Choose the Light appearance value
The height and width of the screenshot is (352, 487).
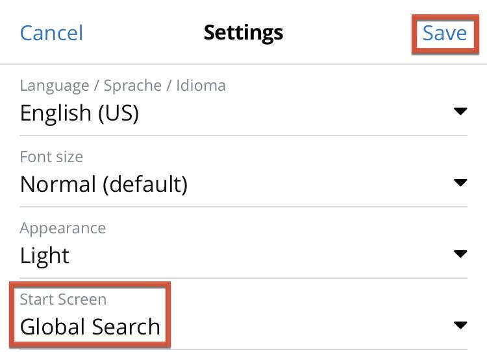tap(45, 255)
